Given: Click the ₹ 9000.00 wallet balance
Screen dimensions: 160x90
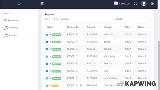Looking at the screenshot, I should [x=124, y=3].
